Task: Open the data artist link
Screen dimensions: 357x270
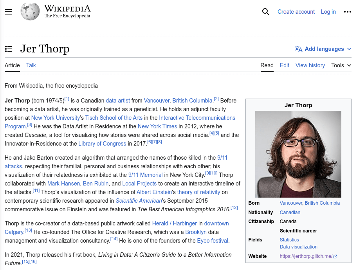Action: tap(118, 101)
